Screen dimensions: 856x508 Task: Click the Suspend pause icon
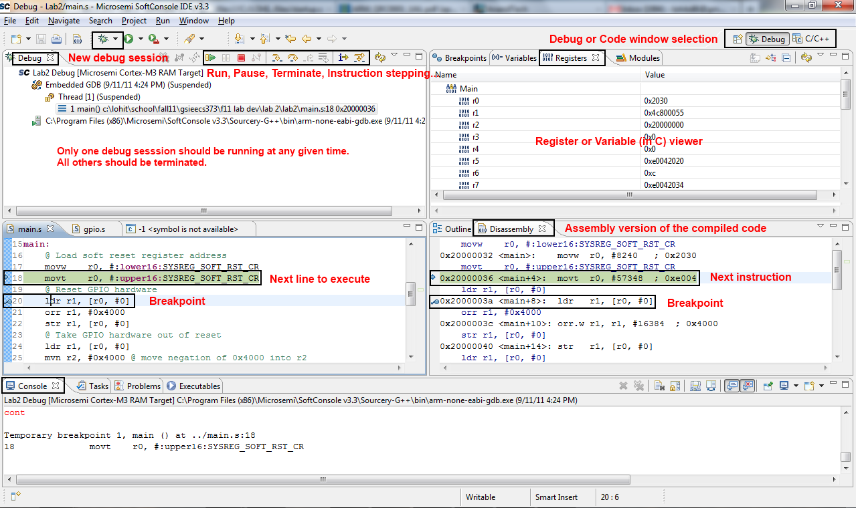[226, 57]
